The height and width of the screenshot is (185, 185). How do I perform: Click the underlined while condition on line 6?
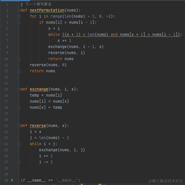click(x=121, y=35)
